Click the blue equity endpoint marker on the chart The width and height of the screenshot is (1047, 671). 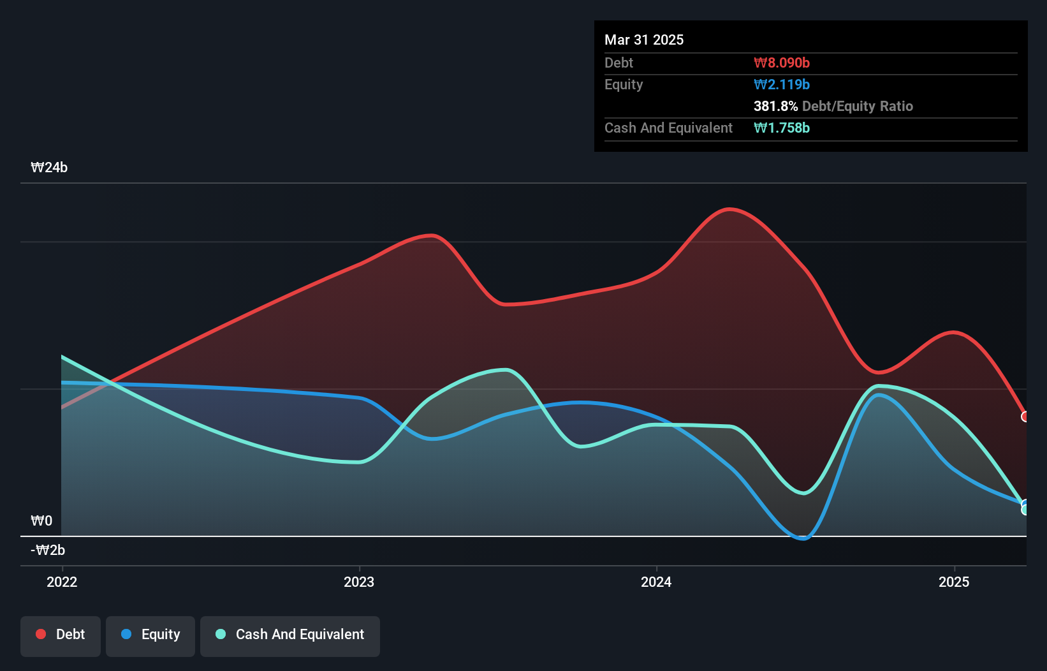point(1025,503)
